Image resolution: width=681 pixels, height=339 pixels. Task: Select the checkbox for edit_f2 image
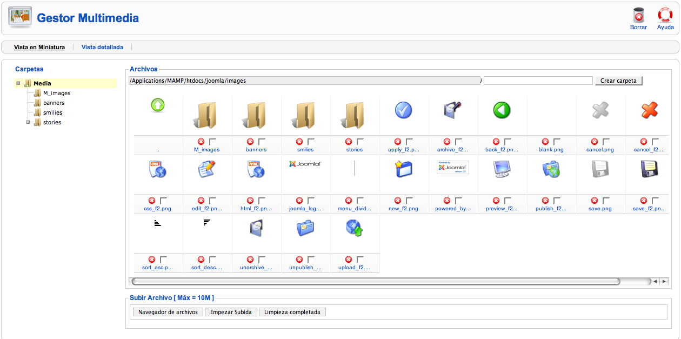click(x=213, y=201)
